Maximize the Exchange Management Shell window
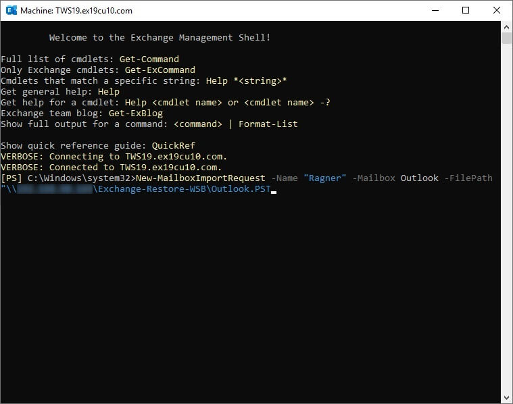This screenshot has height=404, width=513. [x=466, y=10]
